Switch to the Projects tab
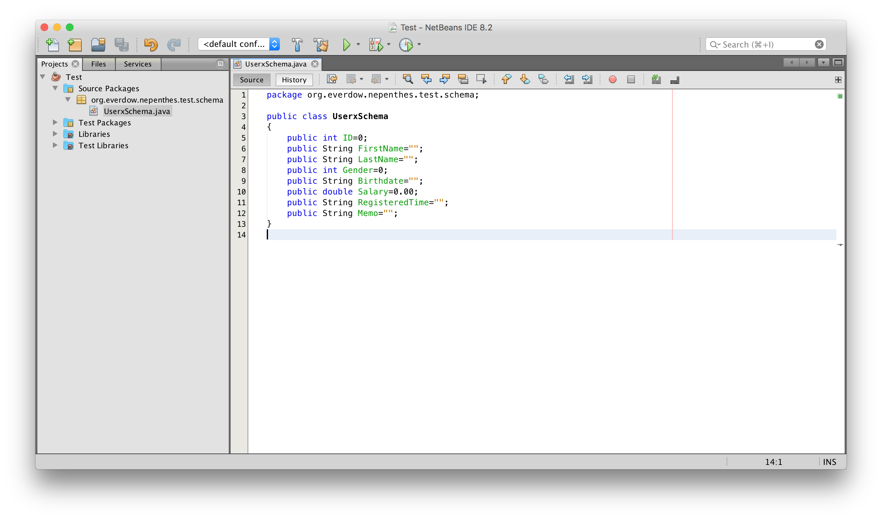The height and width of the screenshot is (520, 882). coord(54,64)
